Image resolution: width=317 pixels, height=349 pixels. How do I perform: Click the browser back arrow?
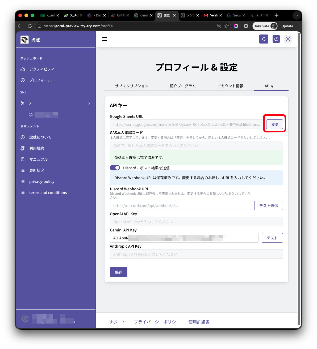click(x=20, y=26)
